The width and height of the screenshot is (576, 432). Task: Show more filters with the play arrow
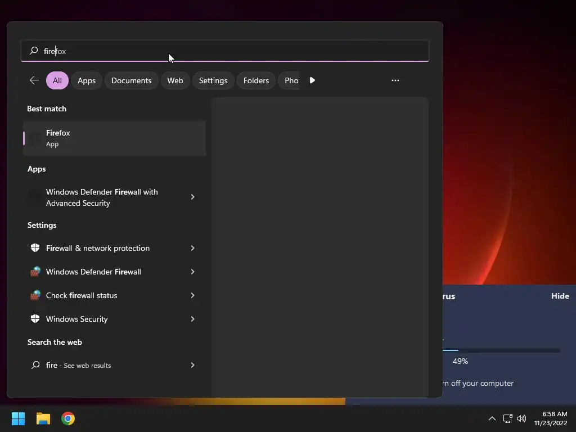(x=312, y=80)
